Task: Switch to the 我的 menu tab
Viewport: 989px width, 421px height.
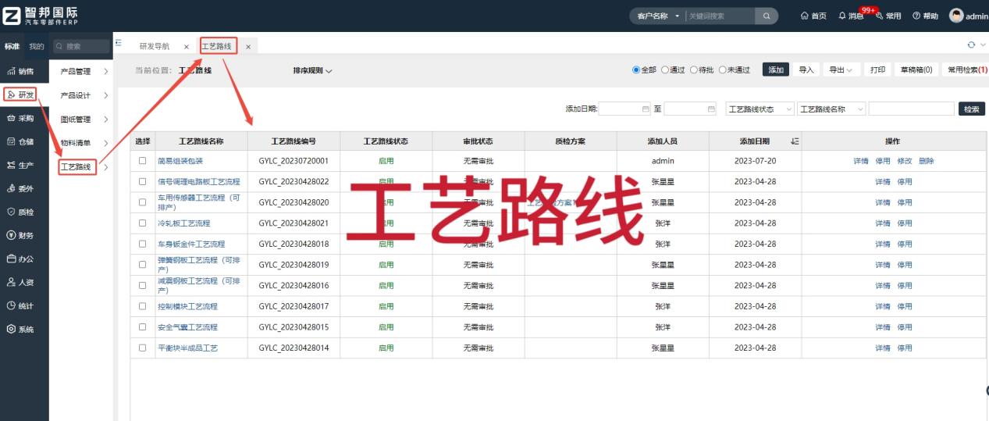Action: coord(37,46)
